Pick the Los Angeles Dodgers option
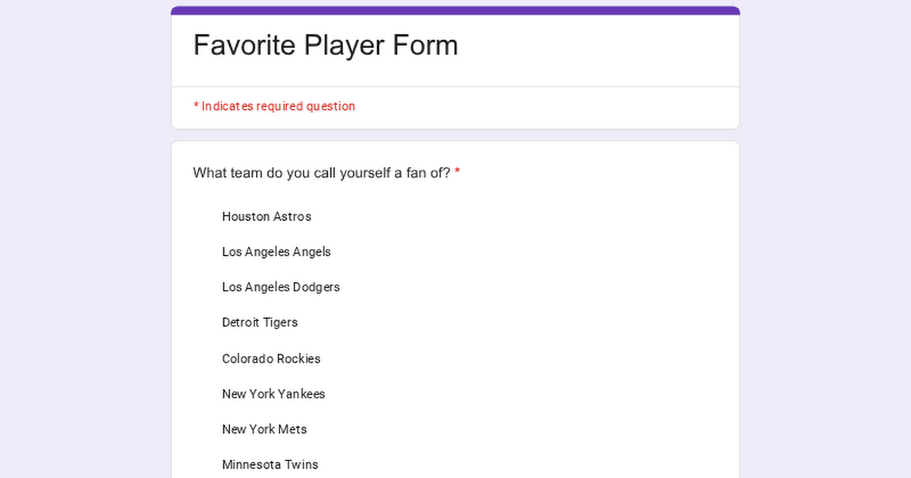 point(280,288)
